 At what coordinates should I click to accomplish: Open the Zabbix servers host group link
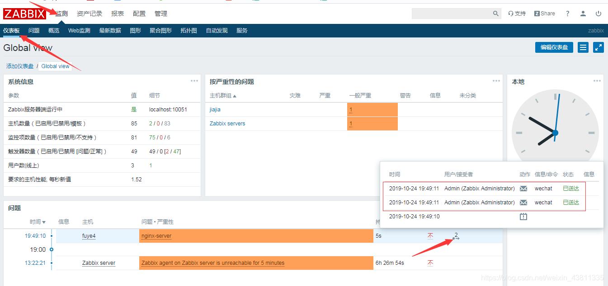point(227,124)
